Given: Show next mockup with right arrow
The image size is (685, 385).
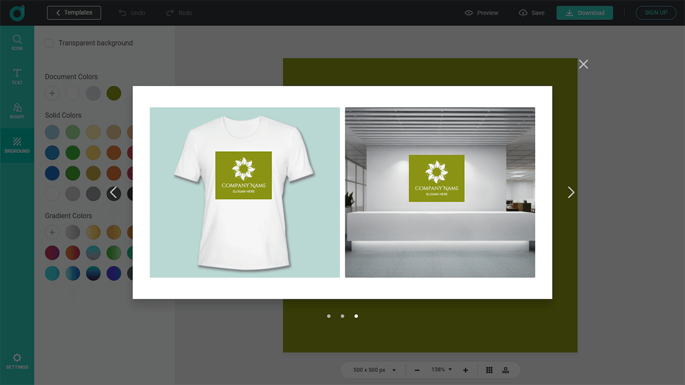Looking at the screenshot, I should [571, 192].
